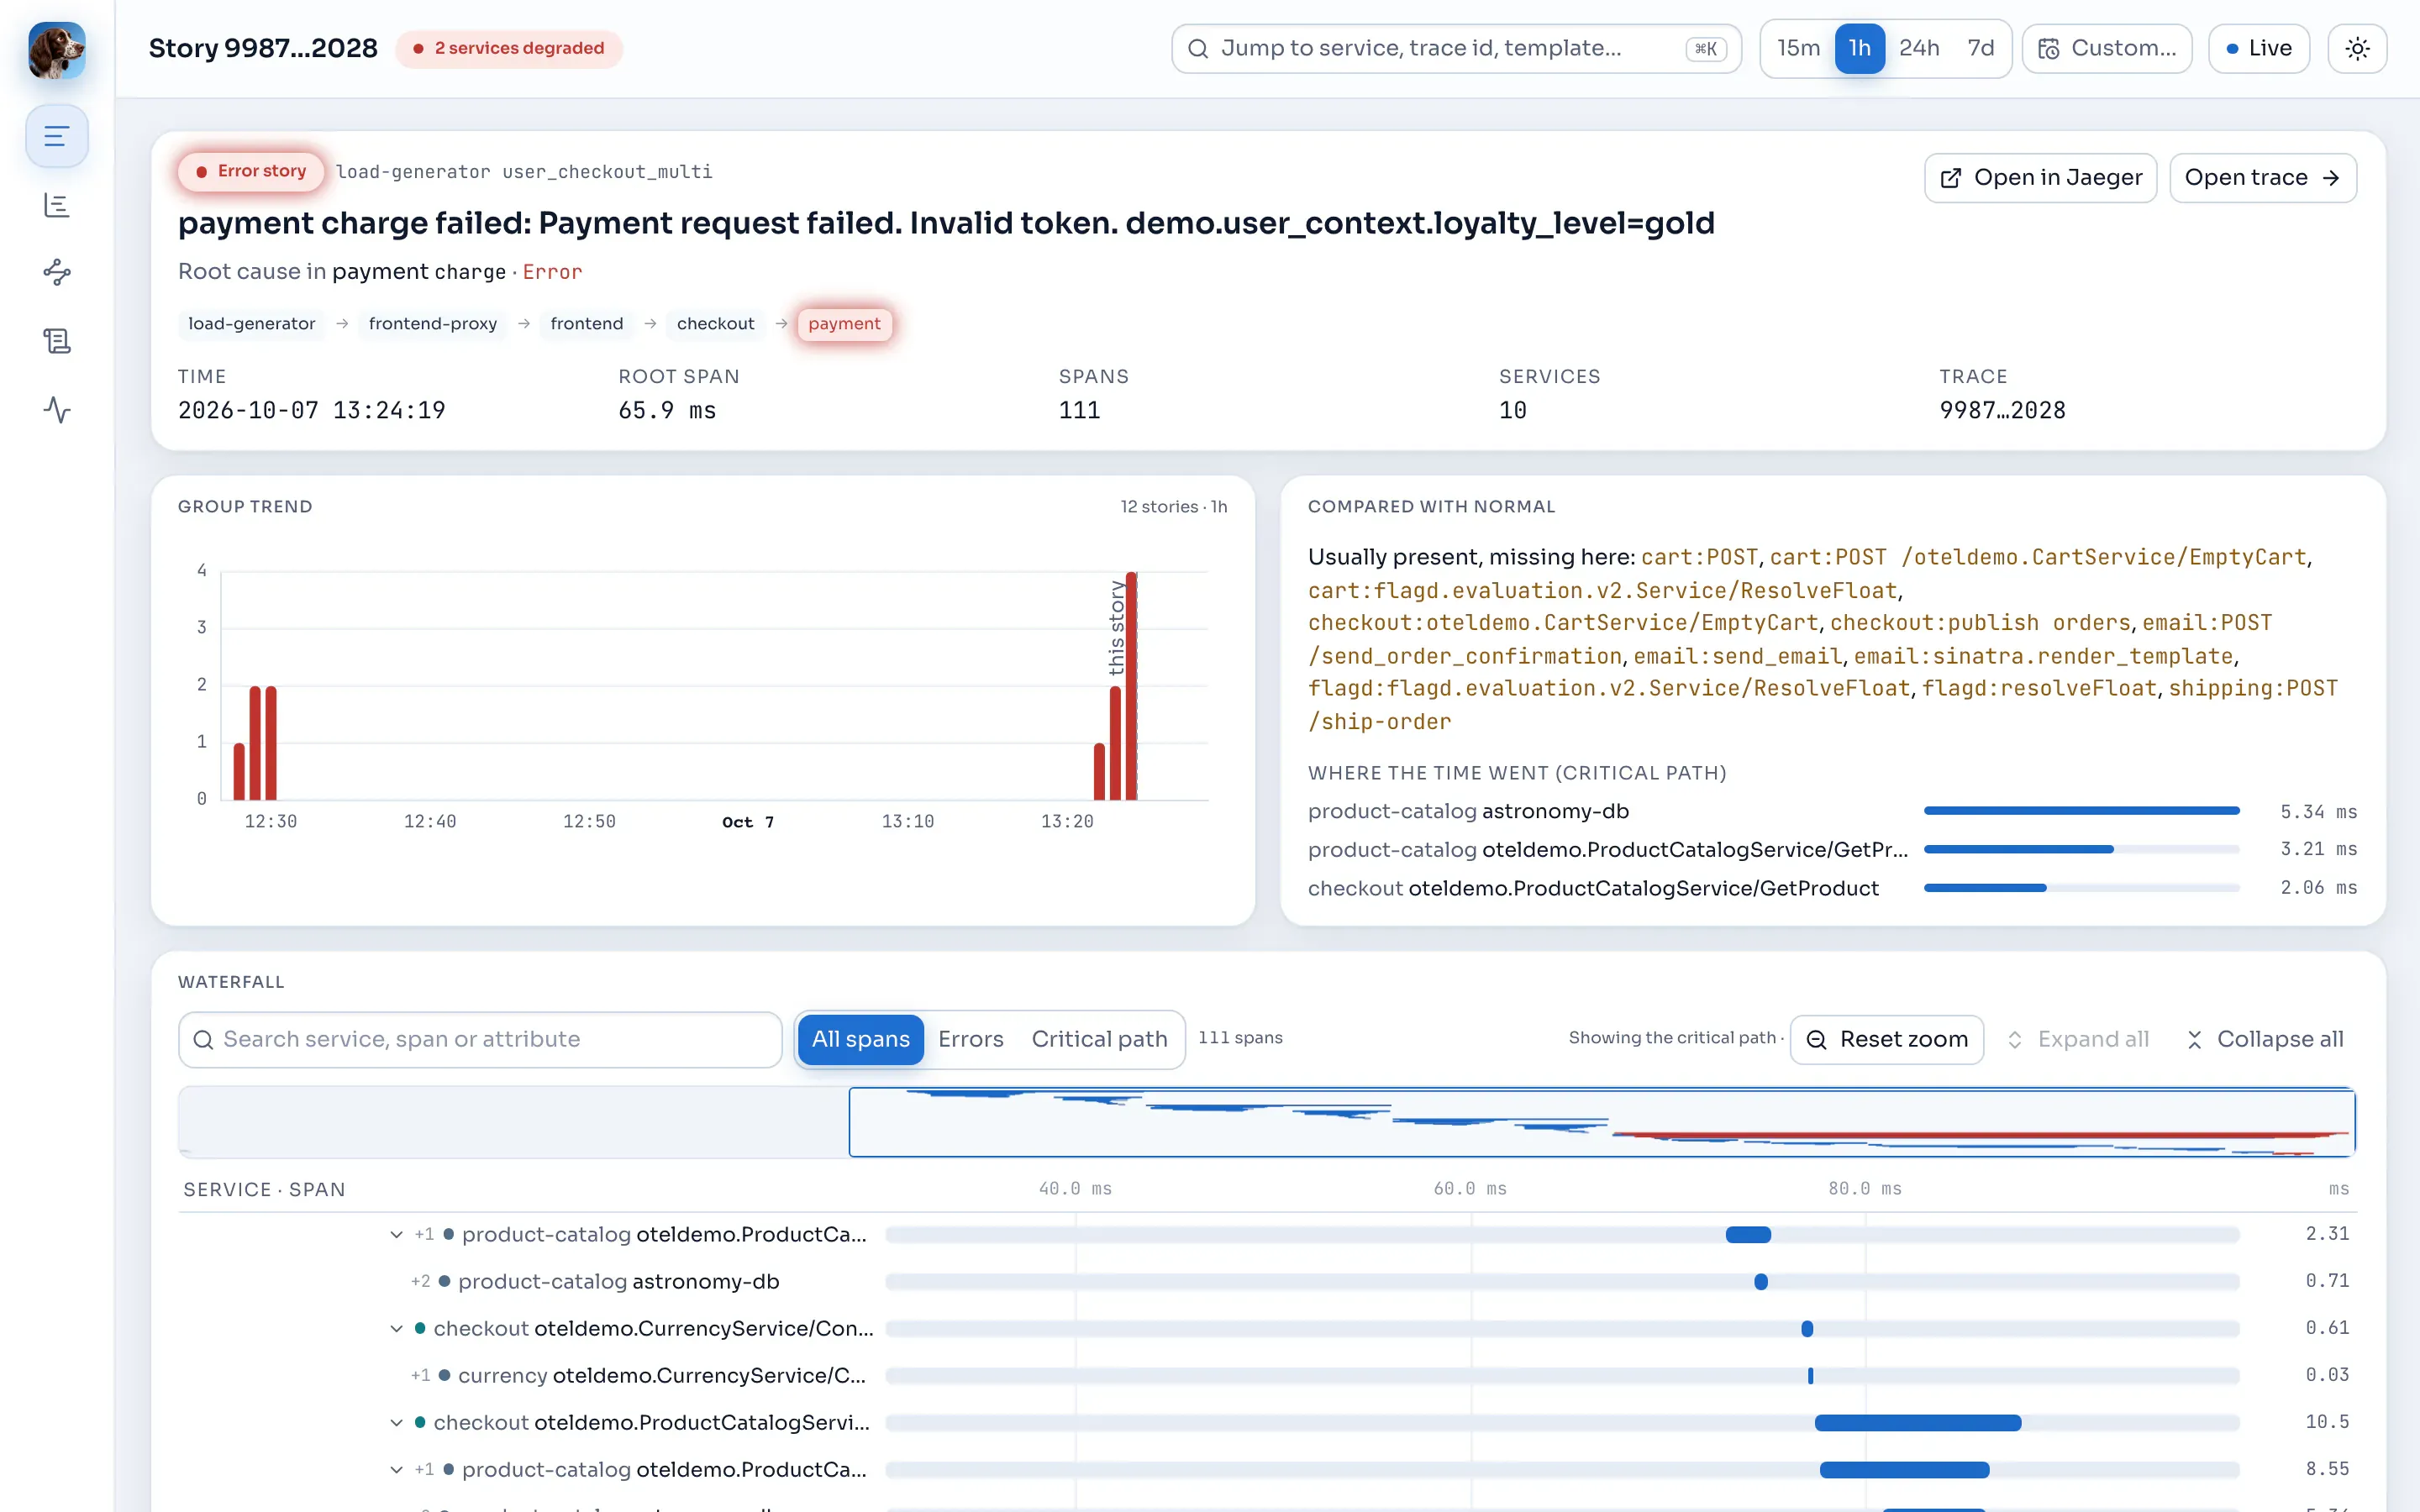The image size is (2420, 1512).
Task: Open the templates scroll sidebar icon
Action: coord(57,341)
